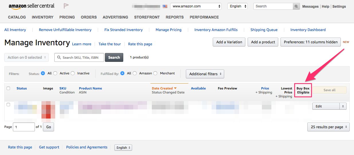Open the Settings link in the header

coord(339,6)
